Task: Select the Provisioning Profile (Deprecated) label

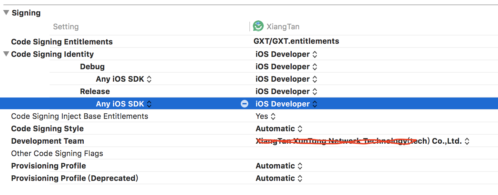Action: pos(75,178)
